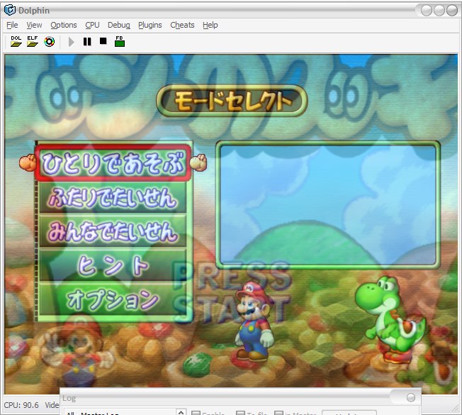
Task: Open the View menu
Action: pyautogui.click(x=34, y=25)
